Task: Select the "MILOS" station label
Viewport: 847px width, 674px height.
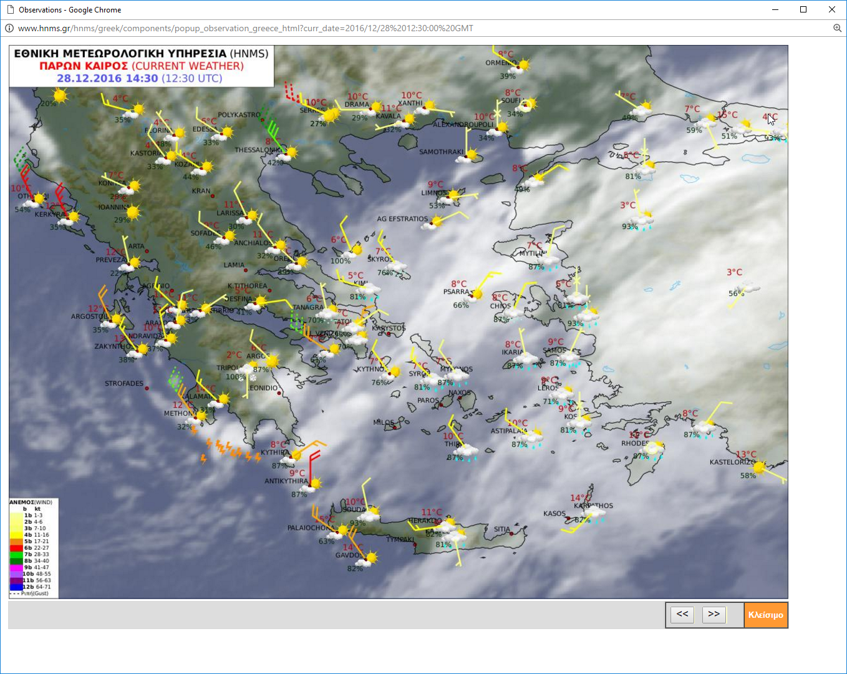Action: click(x=384, y=422)
